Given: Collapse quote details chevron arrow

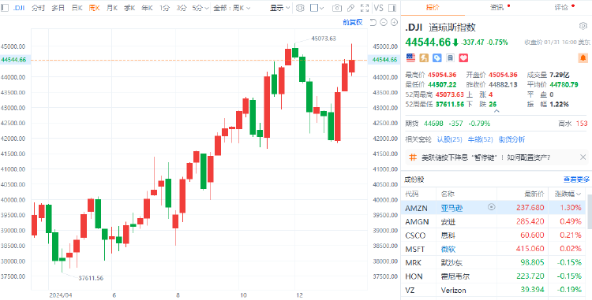Looking at the screenshot, I should click(x=496, y=111).
